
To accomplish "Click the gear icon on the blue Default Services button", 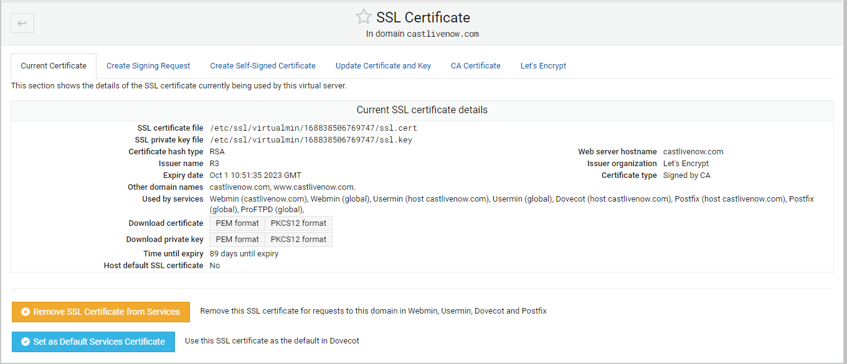I will point(26,342).
